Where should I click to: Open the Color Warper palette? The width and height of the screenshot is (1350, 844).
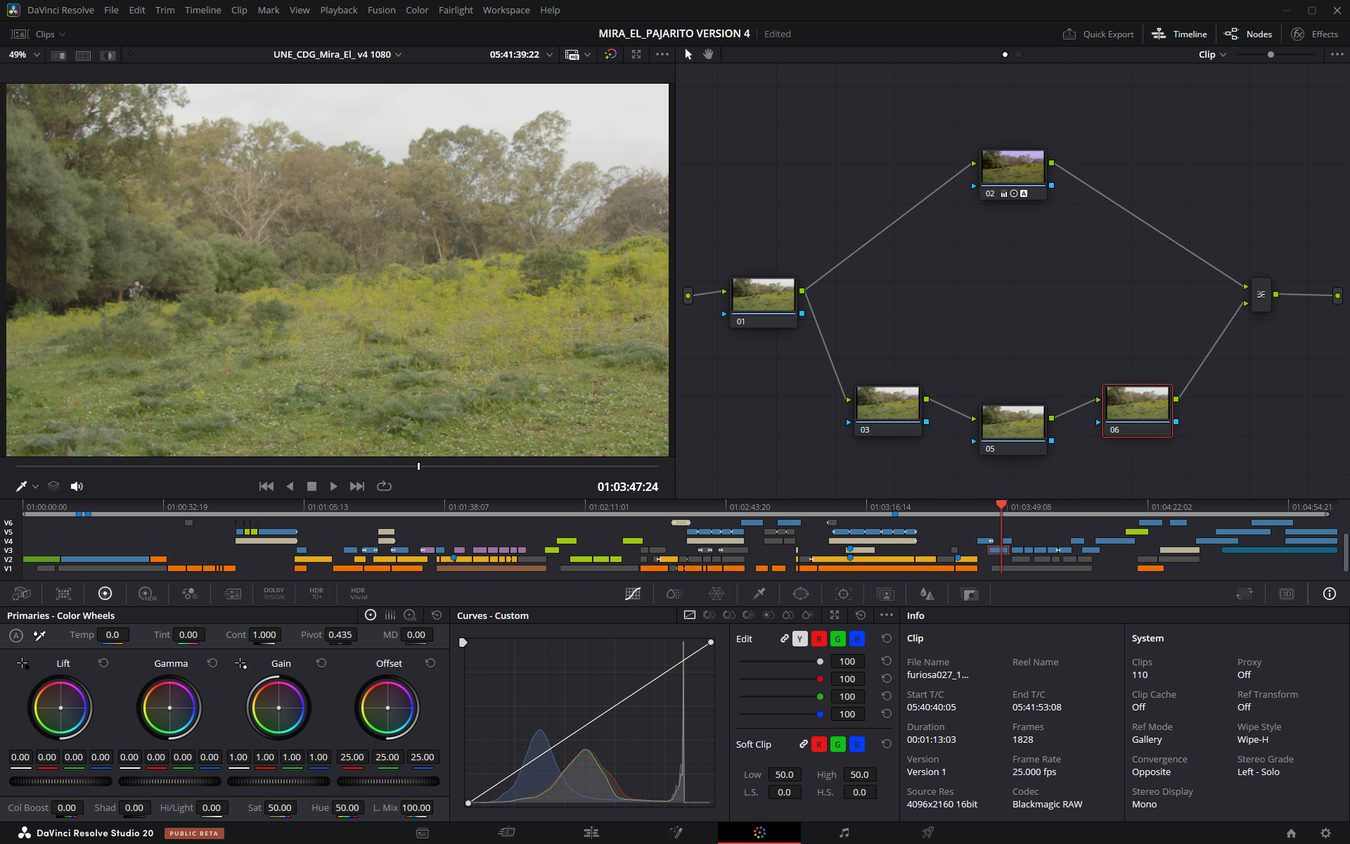click(x=716, y=594)
